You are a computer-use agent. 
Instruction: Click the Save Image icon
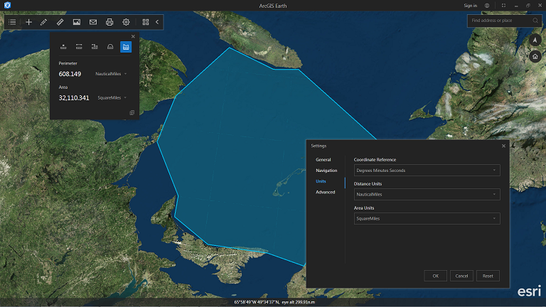click(76, 22)
